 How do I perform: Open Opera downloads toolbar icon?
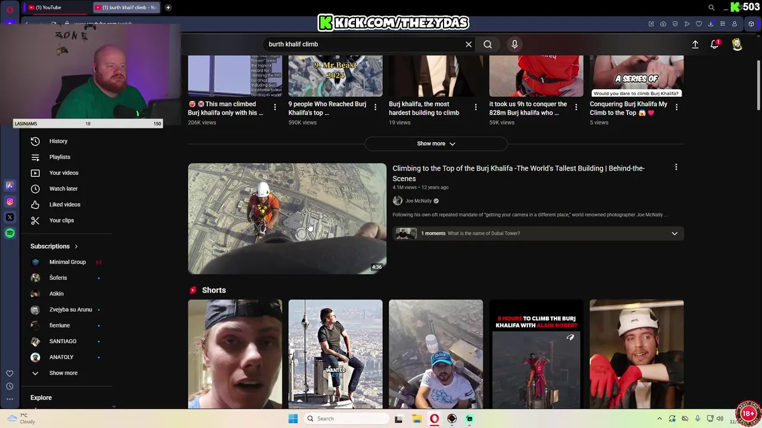point(711,24)
